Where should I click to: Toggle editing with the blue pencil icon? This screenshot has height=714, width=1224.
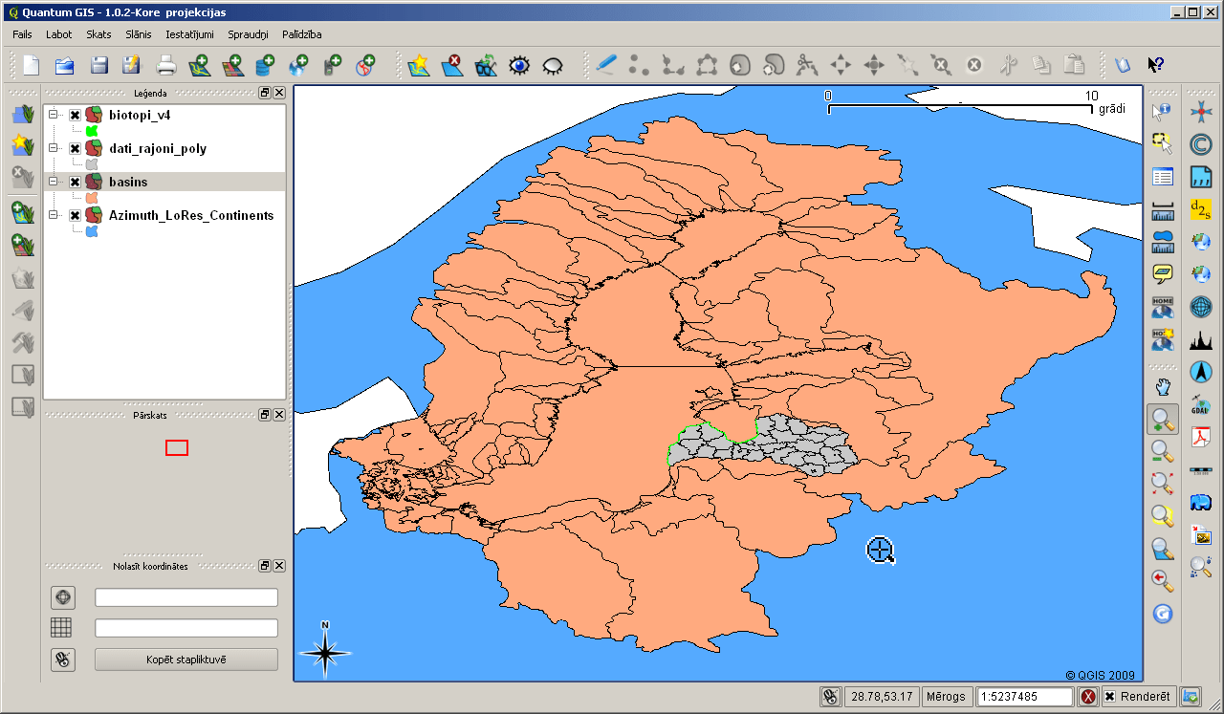click(606, 65)
